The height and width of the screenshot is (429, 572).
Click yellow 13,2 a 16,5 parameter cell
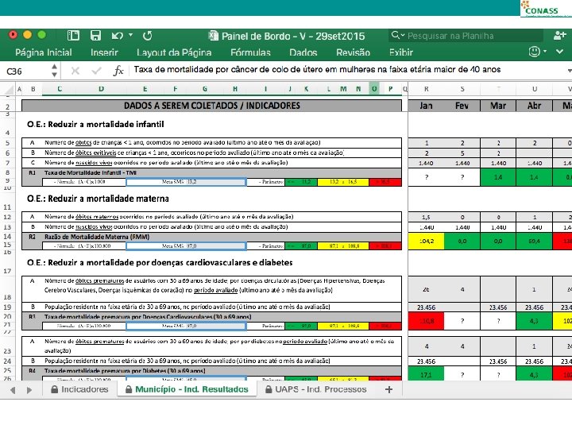tap(343, 182)
